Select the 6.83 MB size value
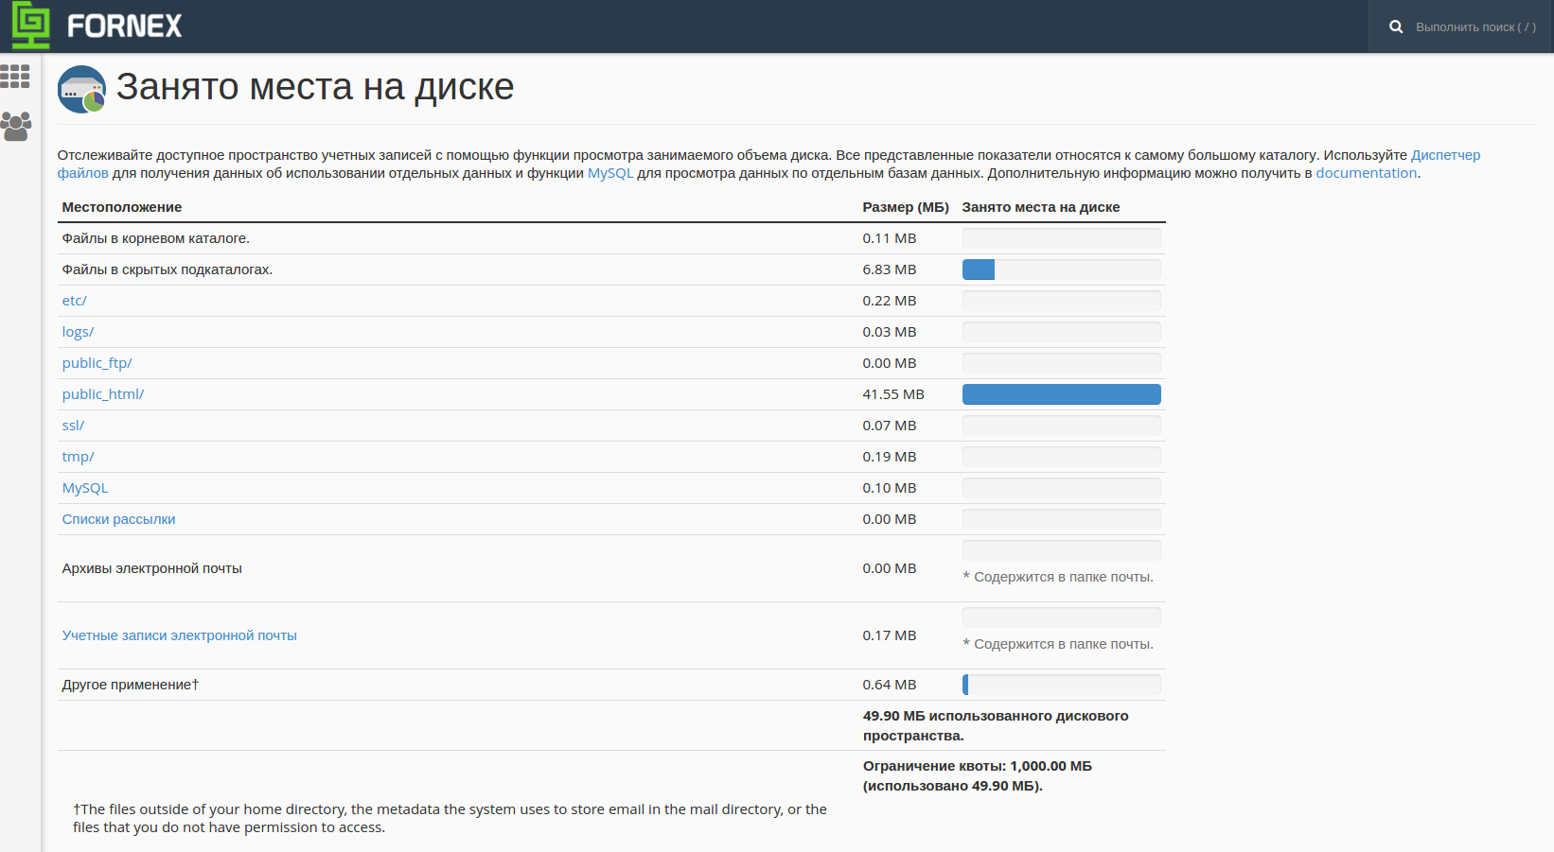Viewport: 1554px width, 852px height. [x=890, y=270]
